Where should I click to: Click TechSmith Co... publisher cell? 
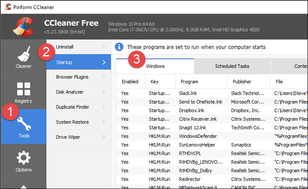(x=247, y=128)
